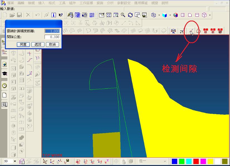
Task: Open the shaded cube dropdown arrow
Action: coord(170,15)
